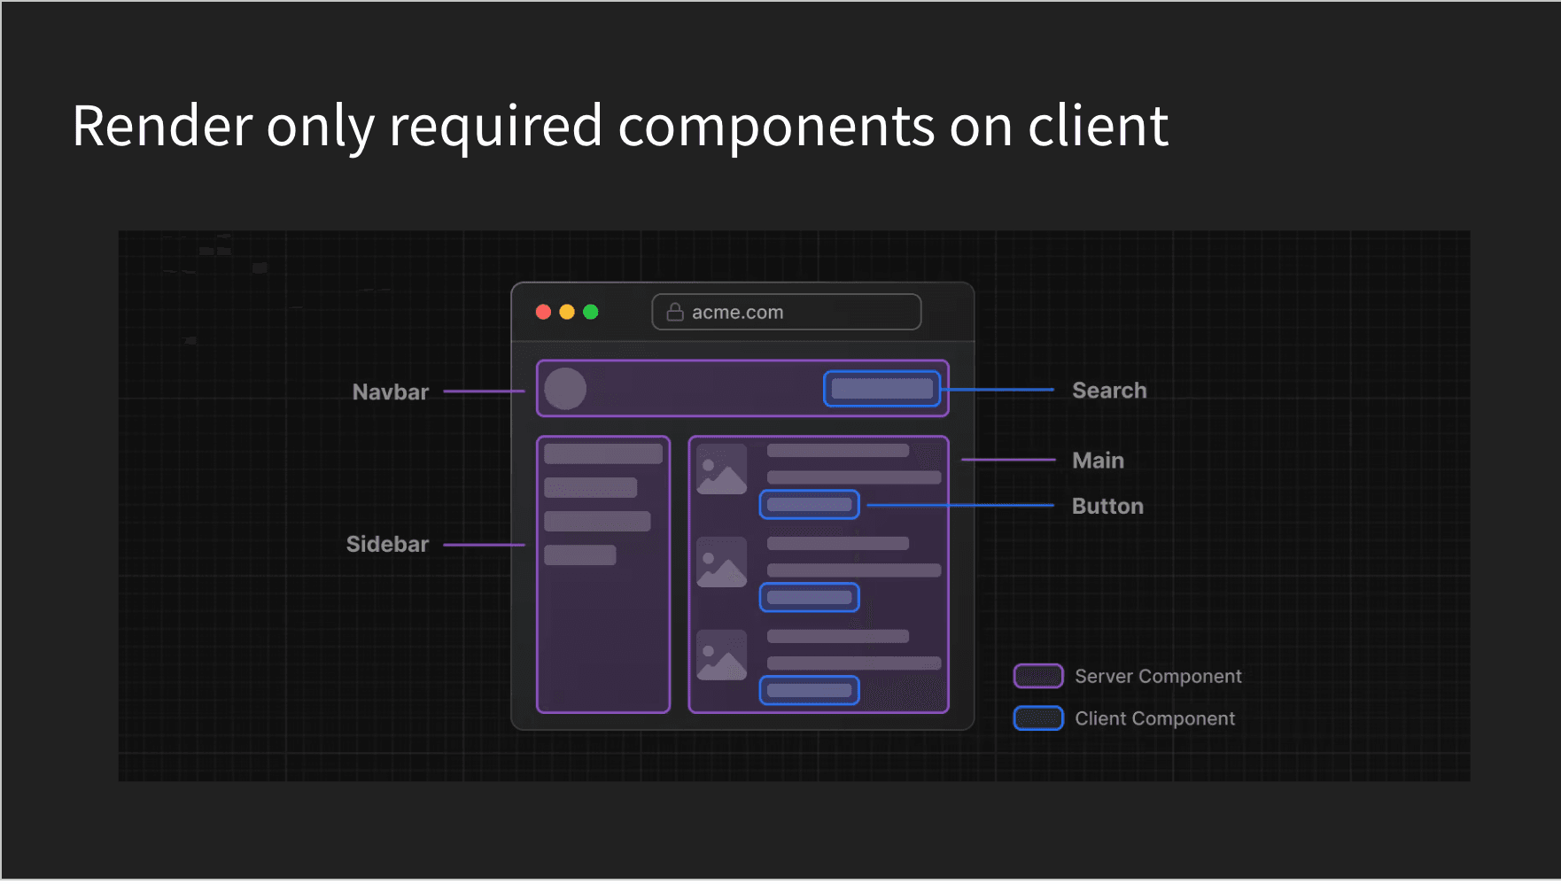Click the first image placeholder in Main

722,469
